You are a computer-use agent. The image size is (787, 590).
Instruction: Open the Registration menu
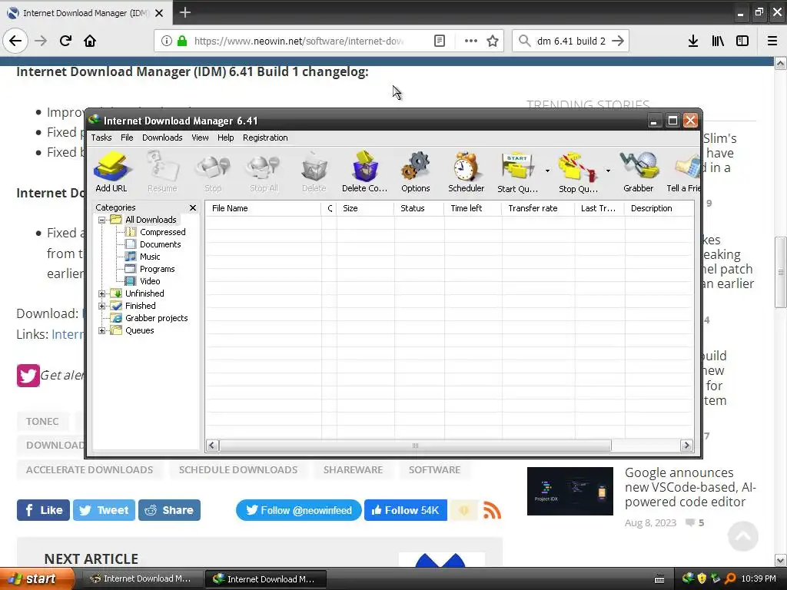point(265,138)
